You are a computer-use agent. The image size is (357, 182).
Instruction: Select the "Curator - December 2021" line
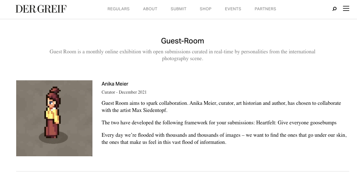(x=124, y=92)
